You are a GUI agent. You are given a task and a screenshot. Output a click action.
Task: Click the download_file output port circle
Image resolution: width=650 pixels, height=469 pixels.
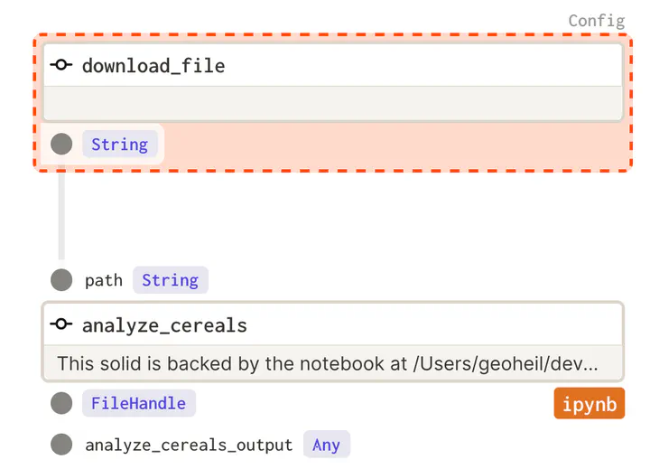pos(61,144)
